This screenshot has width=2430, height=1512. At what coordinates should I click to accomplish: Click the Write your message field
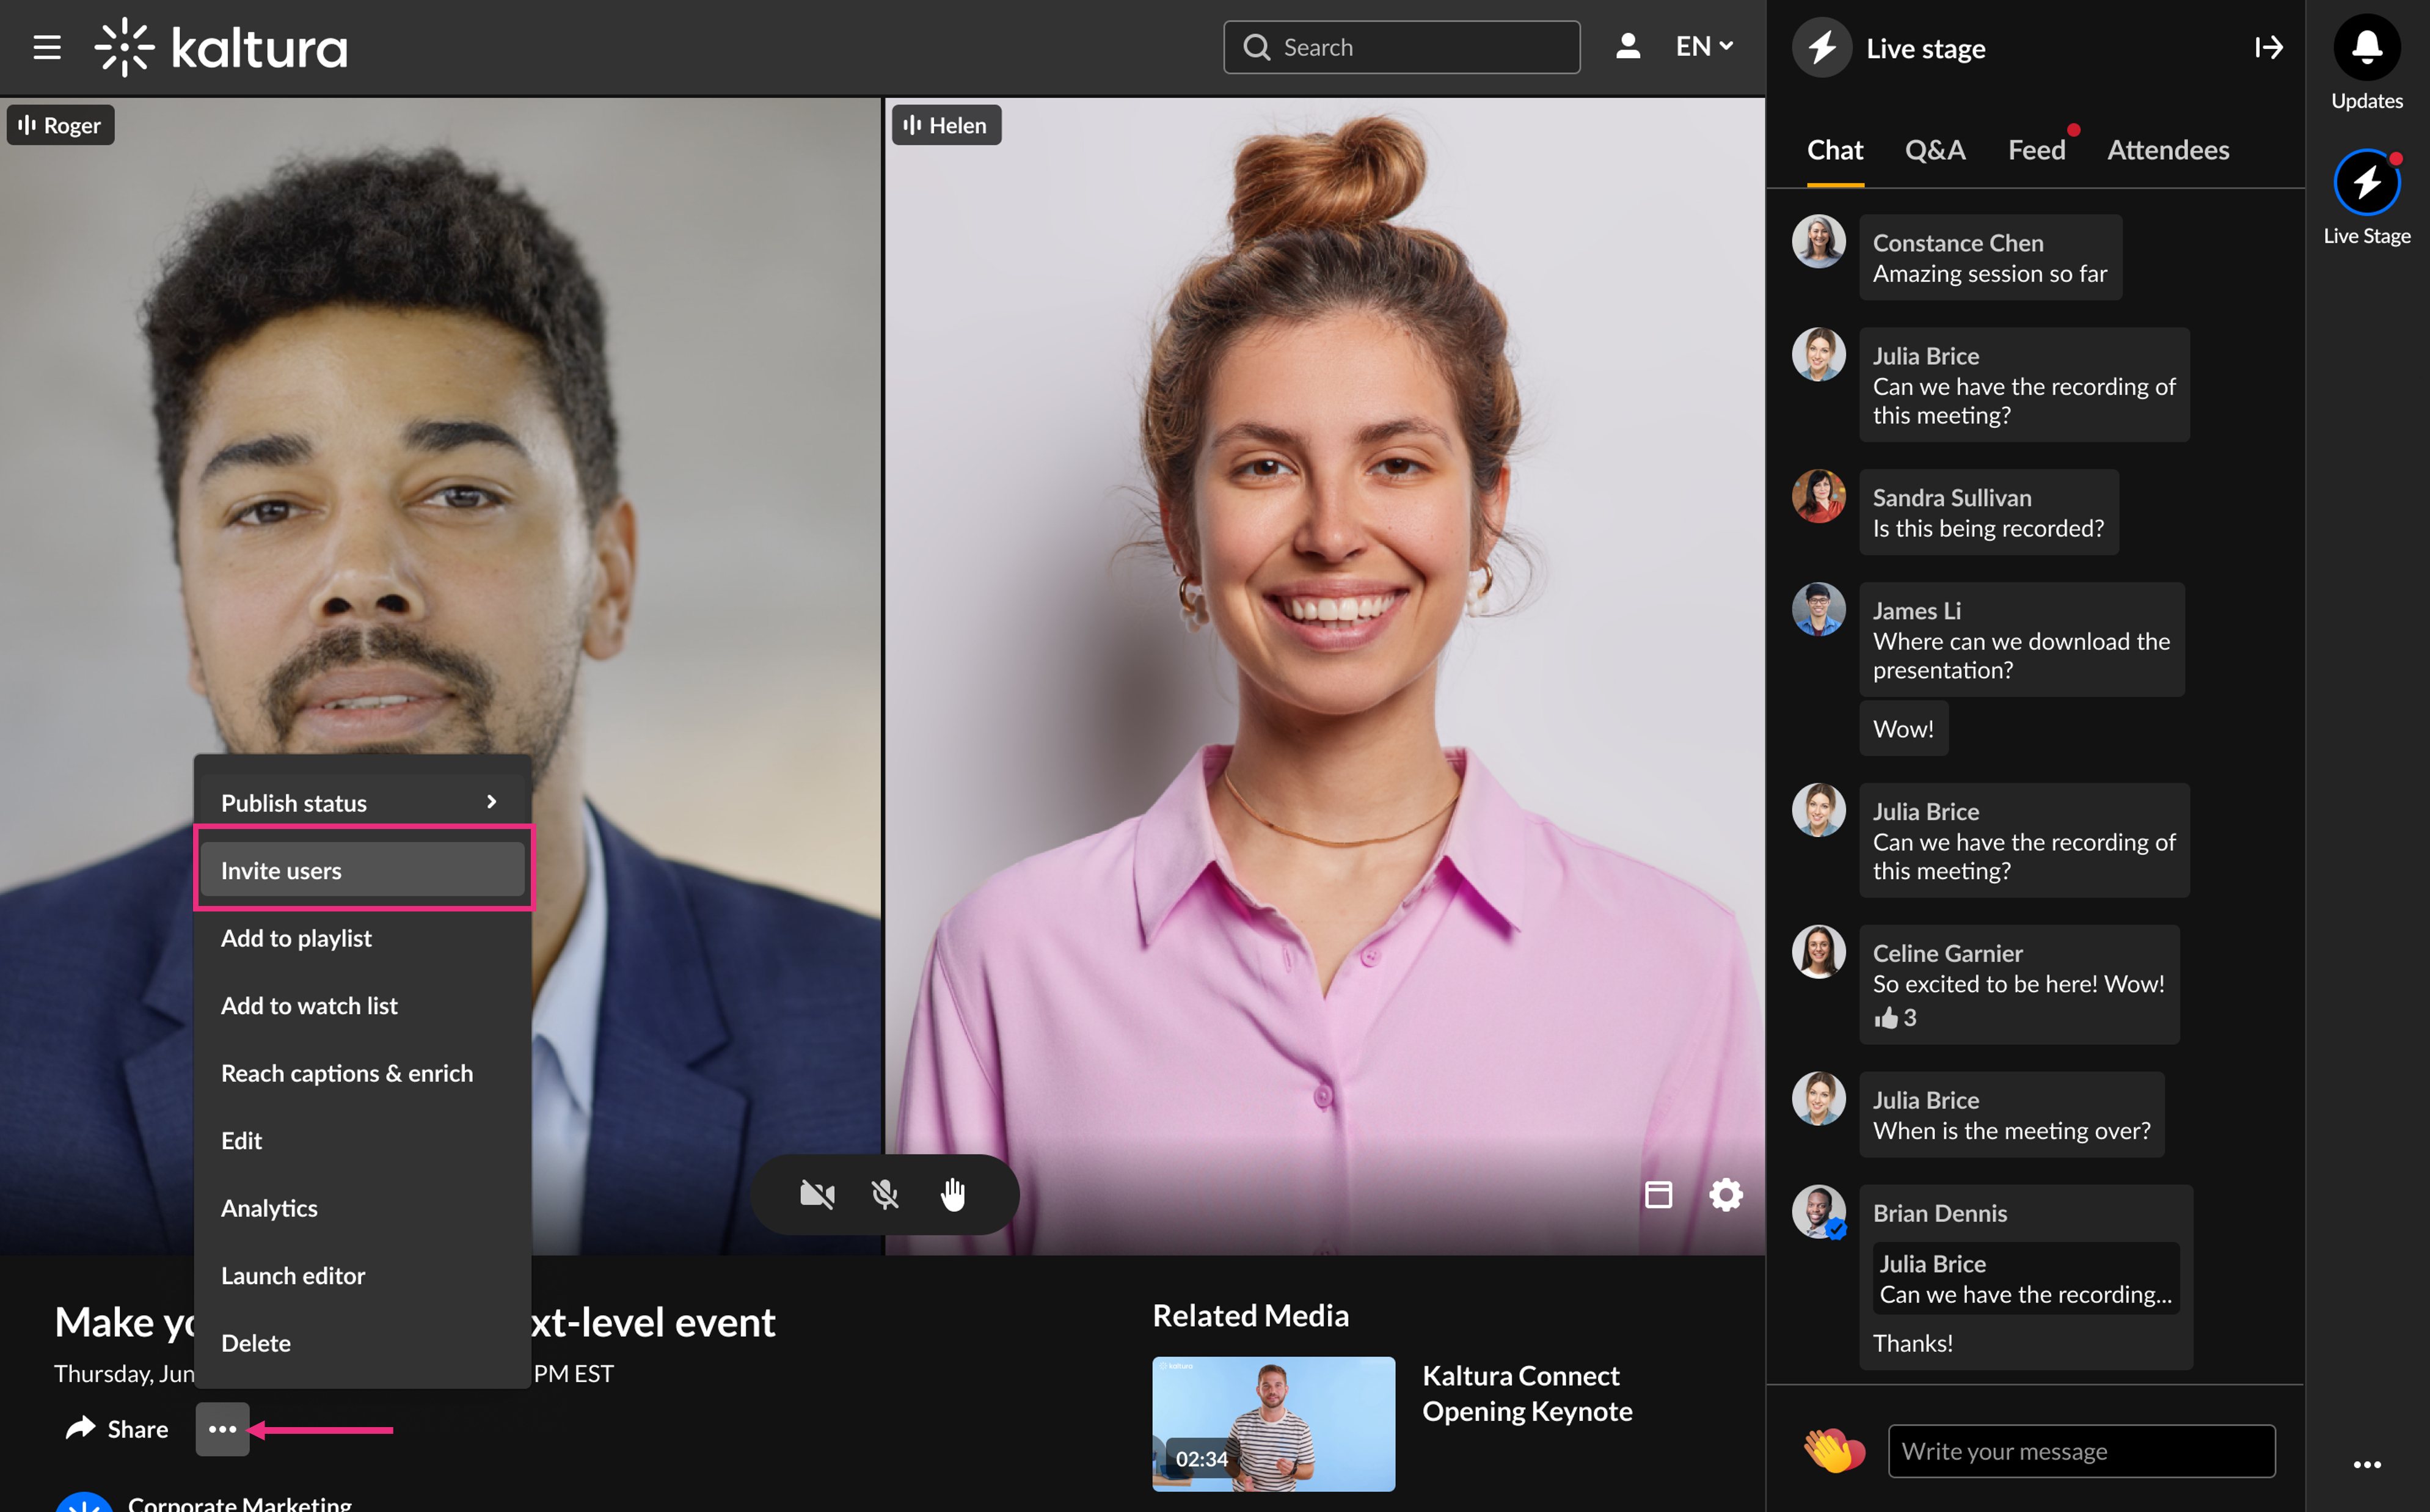click(2080, 1450)
